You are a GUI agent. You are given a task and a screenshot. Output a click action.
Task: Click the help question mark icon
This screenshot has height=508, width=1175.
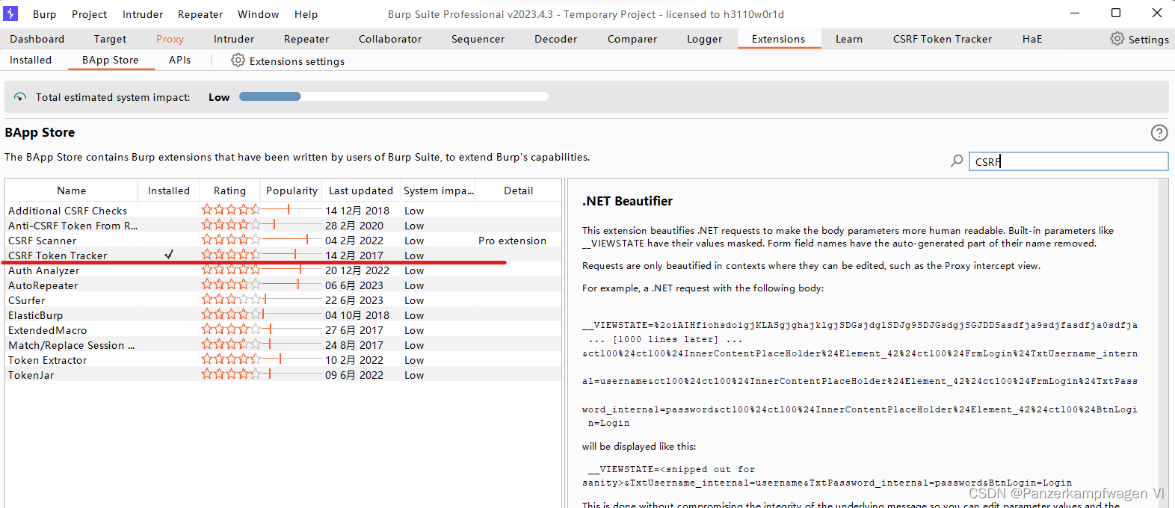coord(1159,133)
